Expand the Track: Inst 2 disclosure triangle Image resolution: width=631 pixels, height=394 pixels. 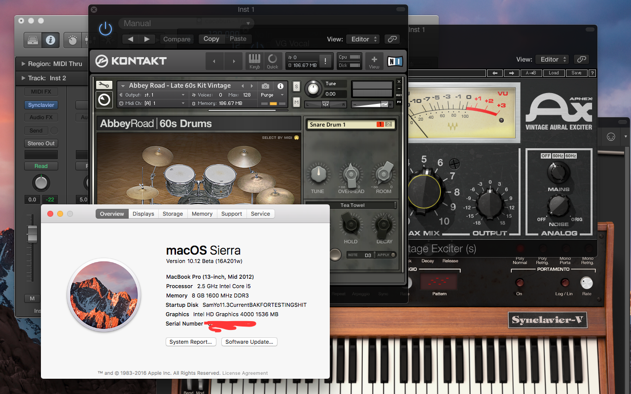coord(23,78)
